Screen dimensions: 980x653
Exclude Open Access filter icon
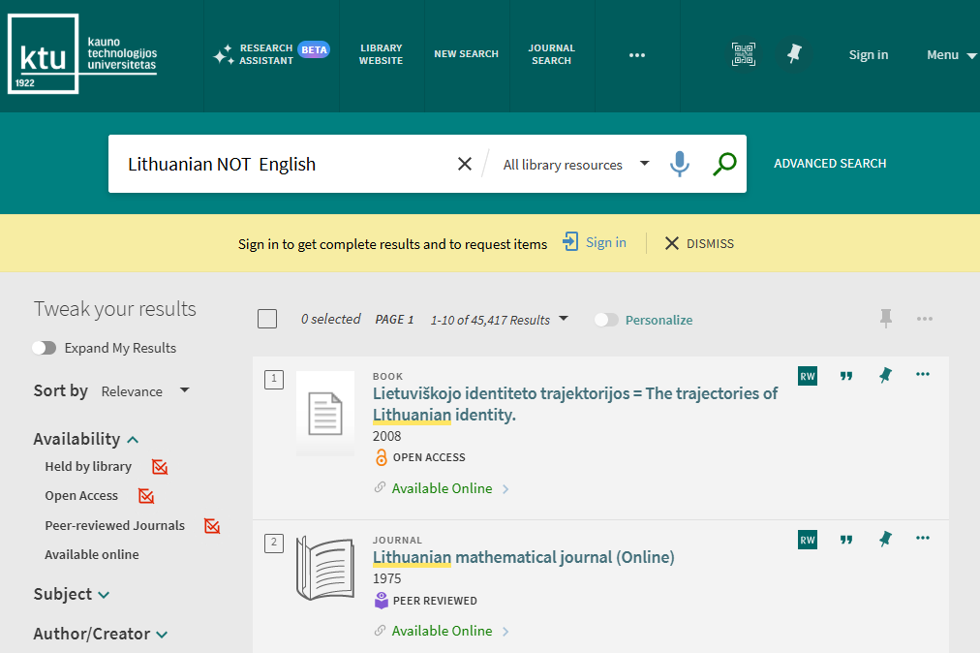click(146, 496)
